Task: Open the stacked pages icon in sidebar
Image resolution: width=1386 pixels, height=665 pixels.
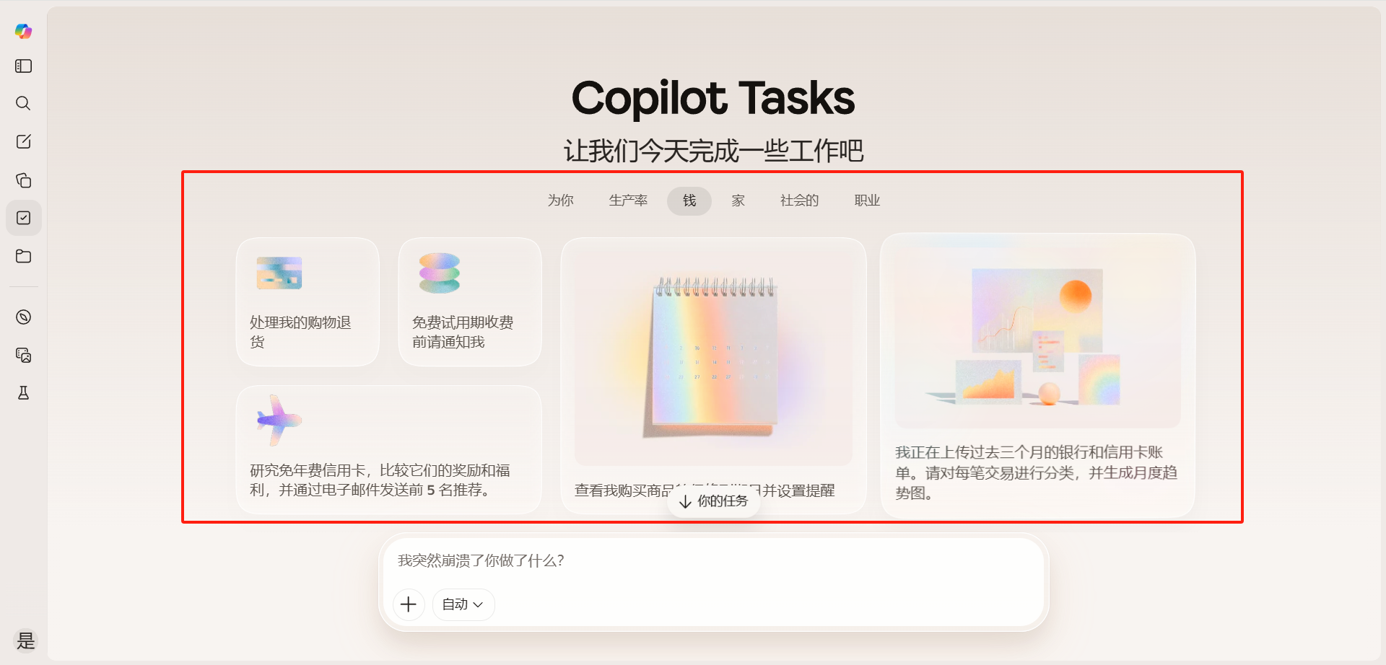Action: (x=23, y=180)
